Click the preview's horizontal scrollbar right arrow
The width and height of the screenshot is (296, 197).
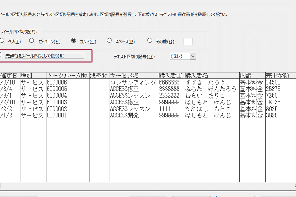tap(294, 186)
